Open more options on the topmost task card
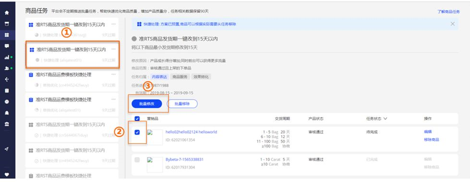This screenshot has height=182, width=470. click(x=113, y=24)
